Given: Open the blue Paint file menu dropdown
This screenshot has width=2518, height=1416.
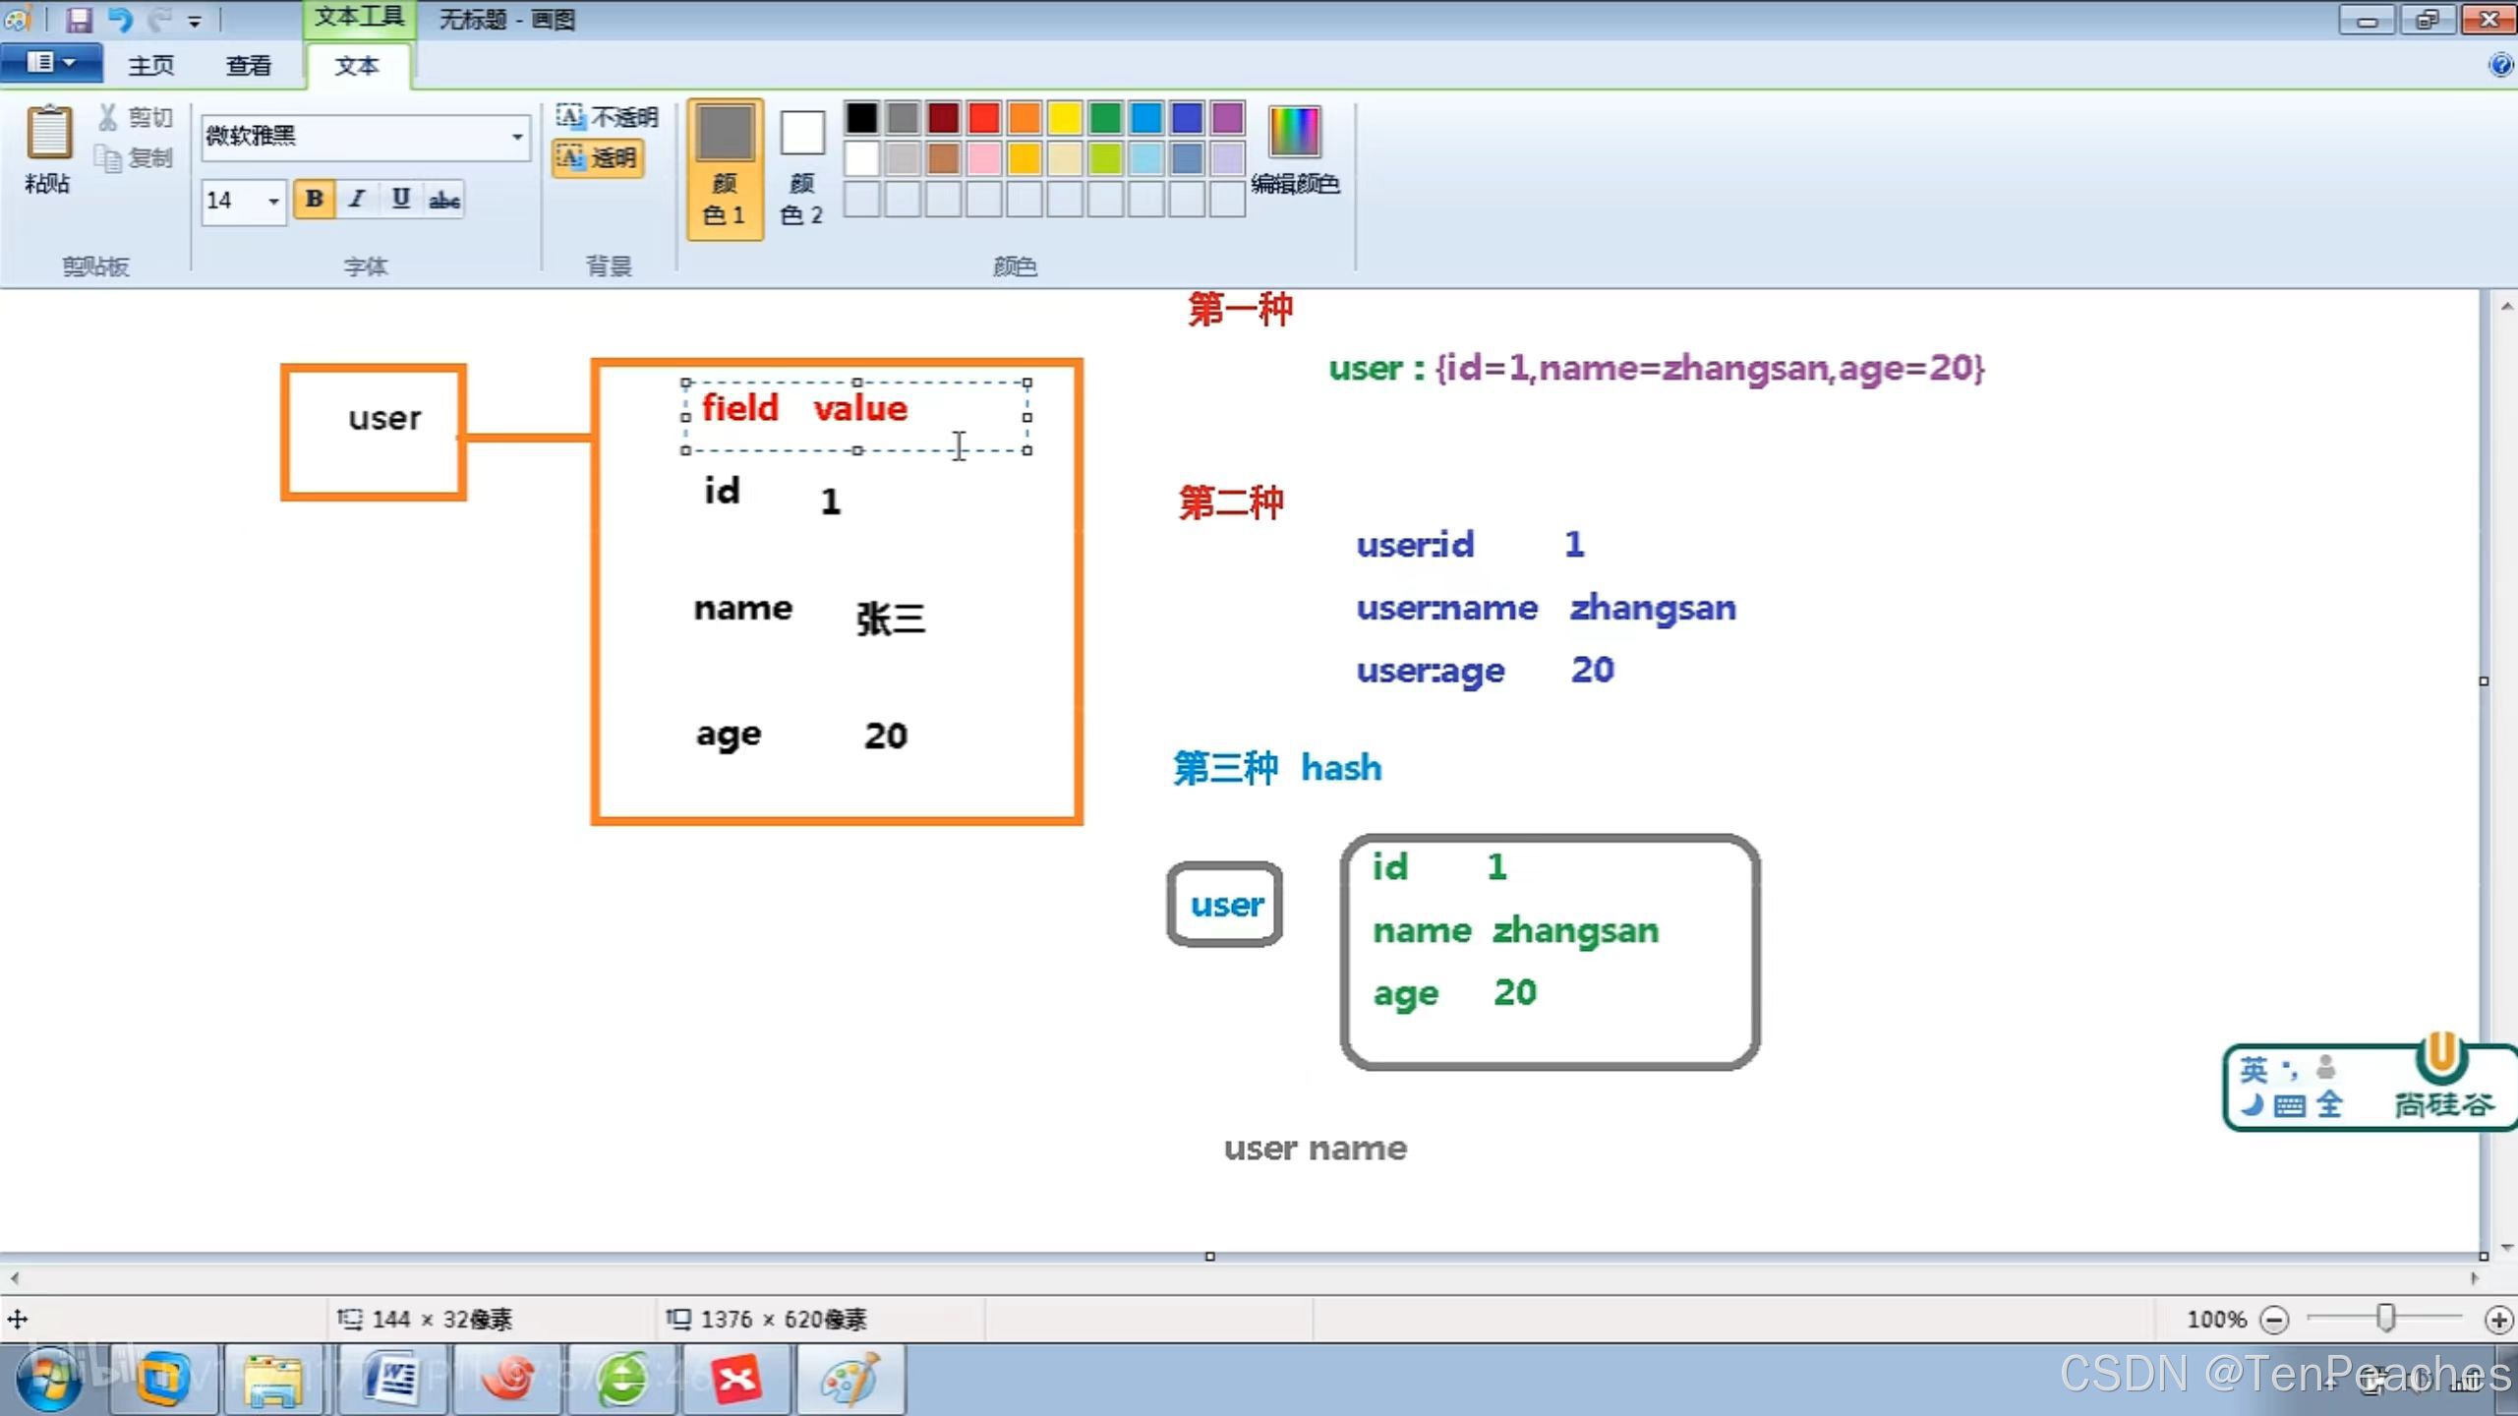Looking at the screenshot, I should [x=51, y=63].
